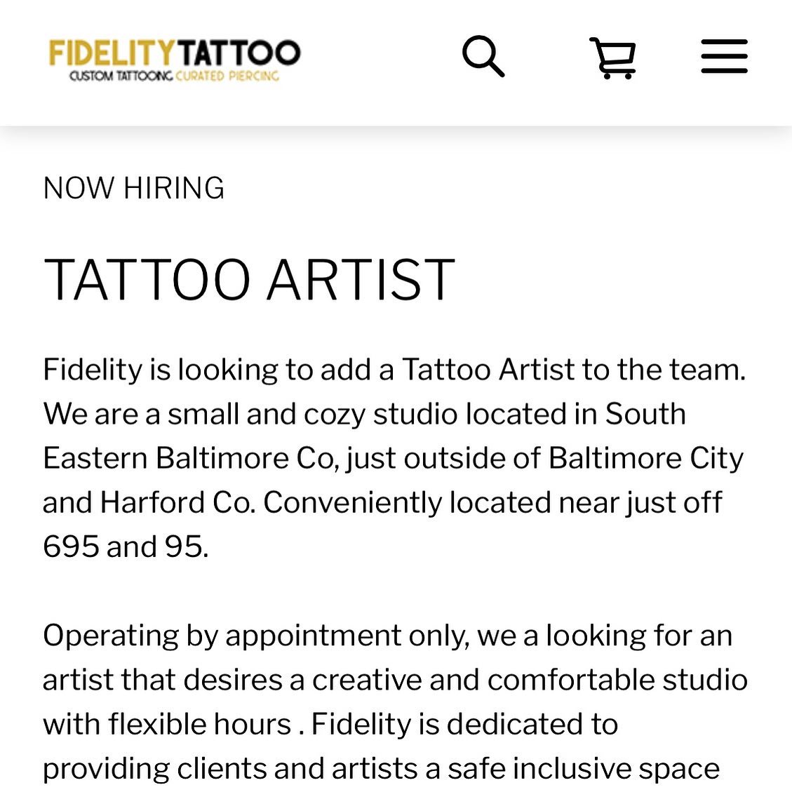The width and height of the screenshot is (792, 792).
Task: Click the TATTOO ARTIST heading
Action: (249, 279)
